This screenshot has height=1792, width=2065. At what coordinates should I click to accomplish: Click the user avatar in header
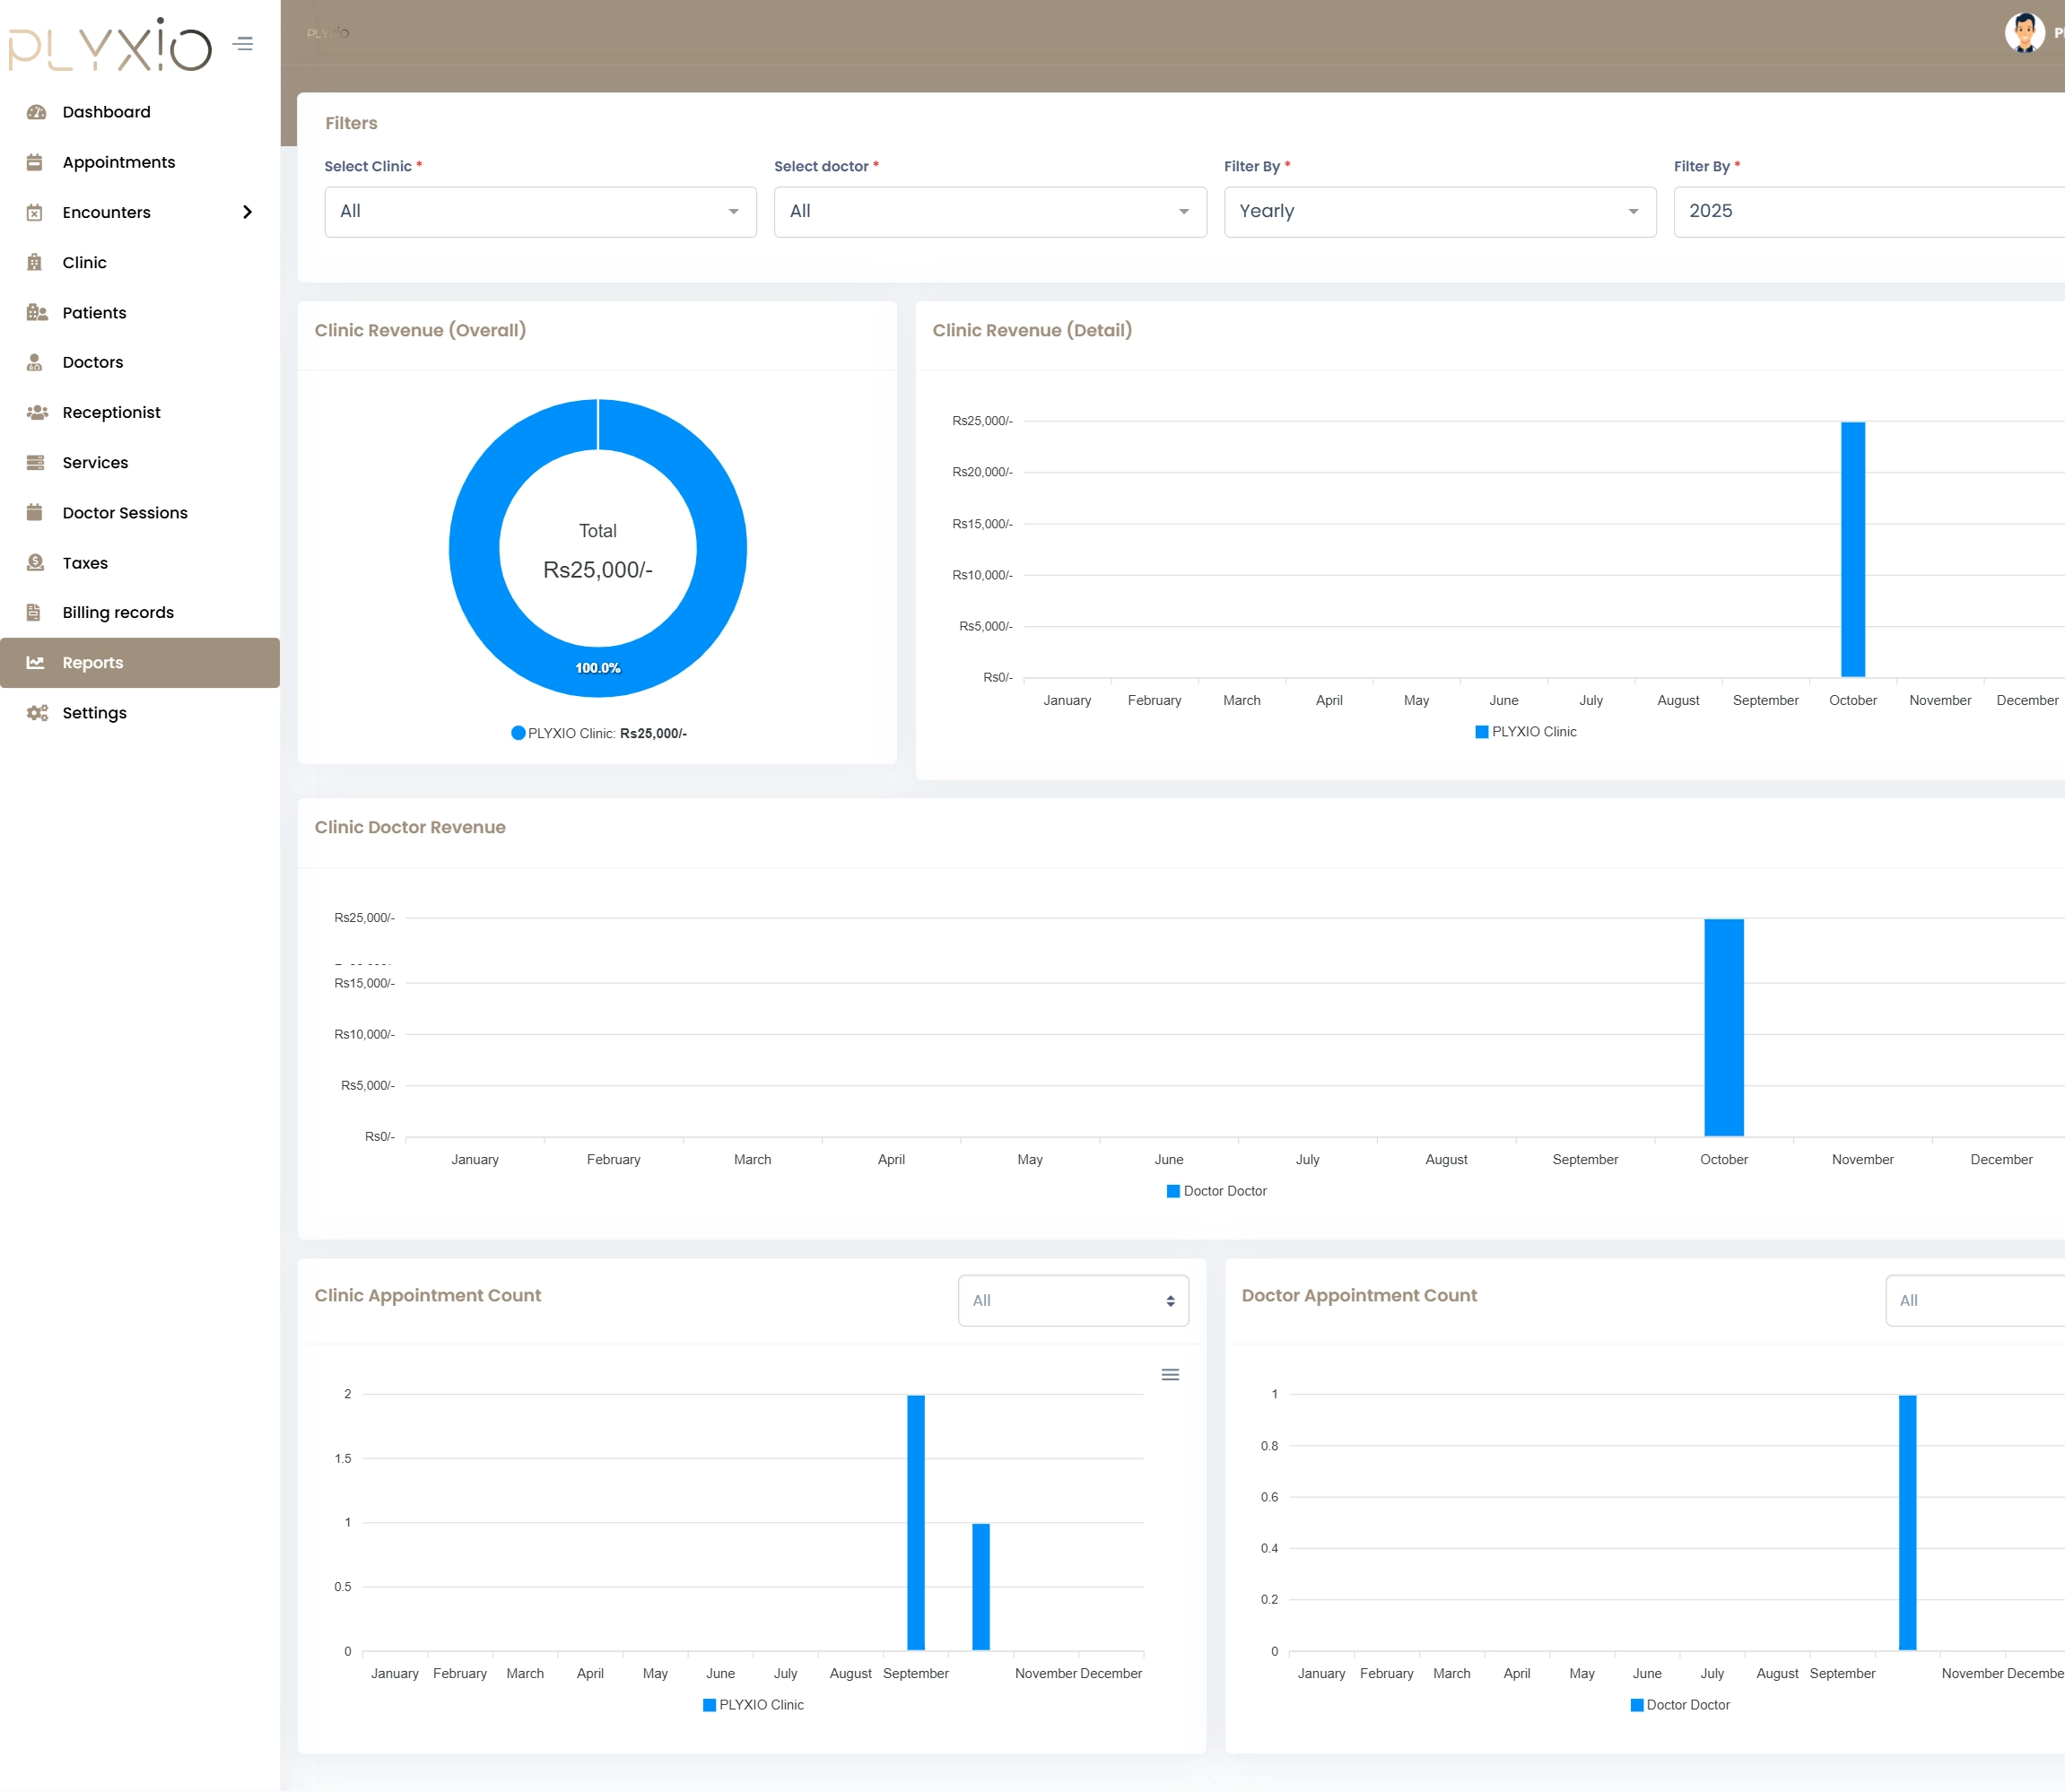pos(2024,33)
